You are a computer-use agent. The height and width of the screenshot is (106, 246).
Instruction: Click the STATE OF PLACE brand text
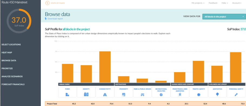click(x=58, y=3)
